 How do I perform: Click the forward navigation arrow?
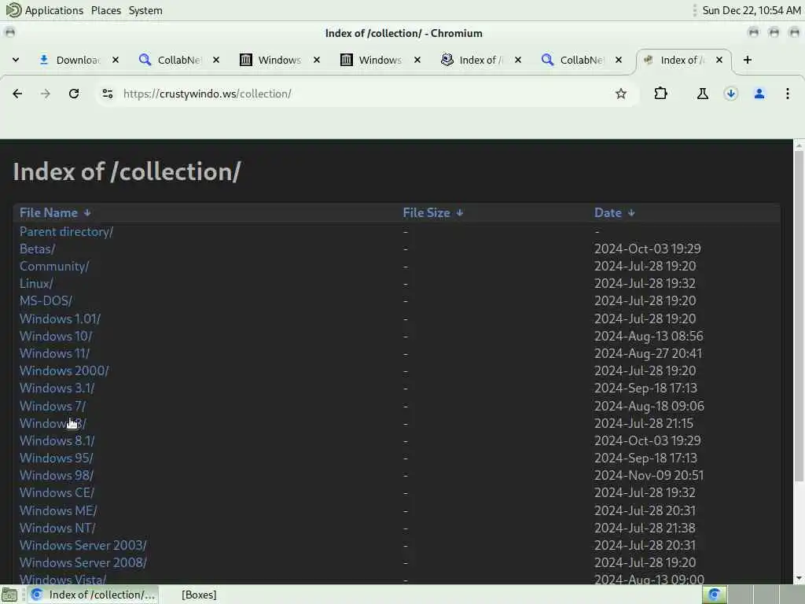point(46,94)
